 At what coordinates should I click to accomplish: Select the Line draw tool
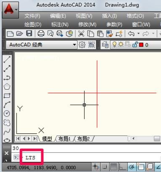[7, 59]
